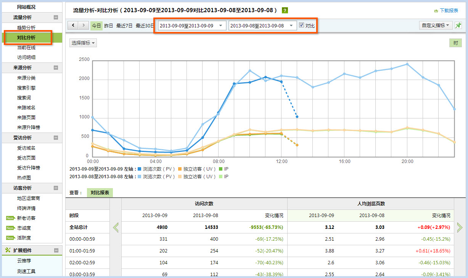Select the 最近7日 time range tab
Screen dimensions: 468x278
[x=124, y=26]
